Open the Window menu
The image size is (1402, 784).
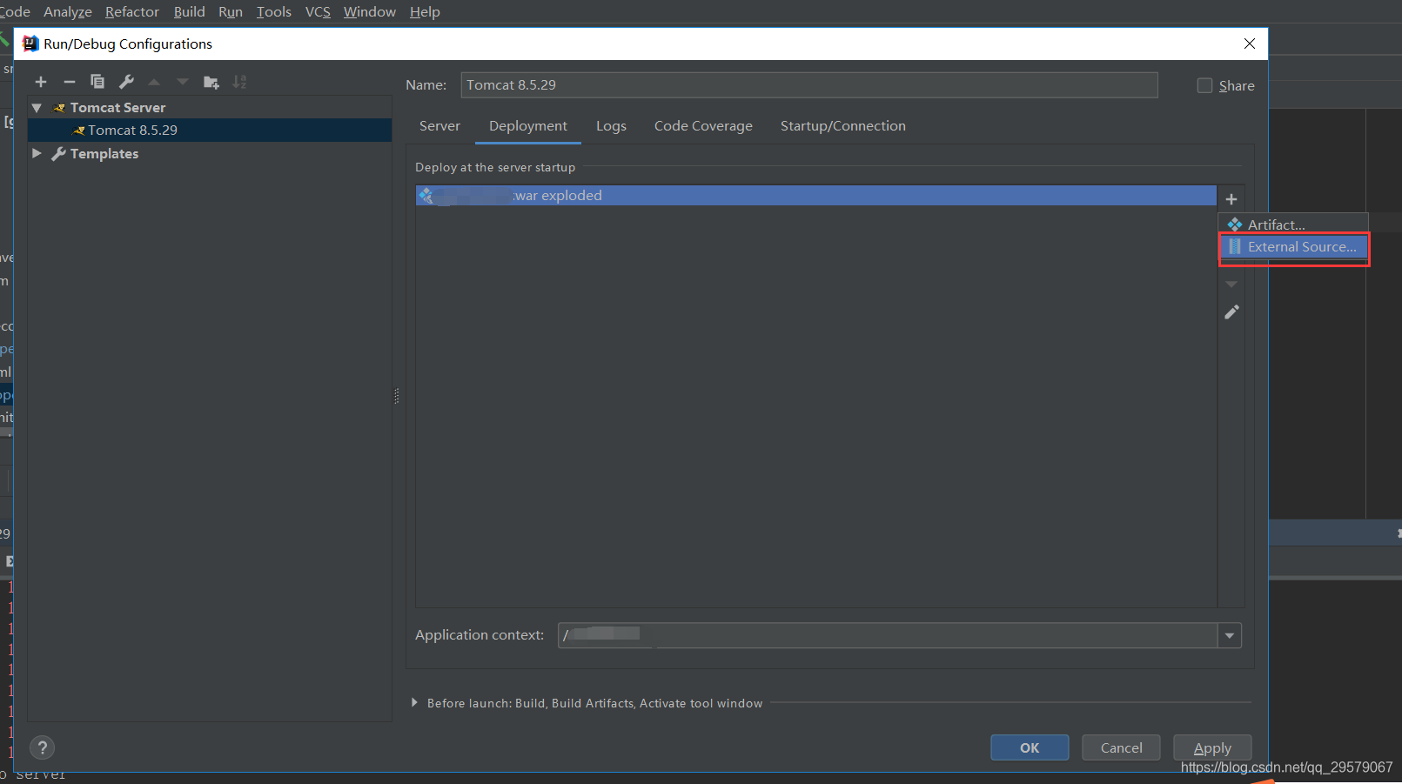[370, 11]
